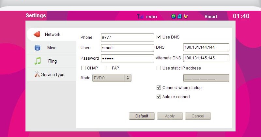Uncheck the Use DNS checkbox
Viewport: 261px width, 137px height.
[159, 37]
